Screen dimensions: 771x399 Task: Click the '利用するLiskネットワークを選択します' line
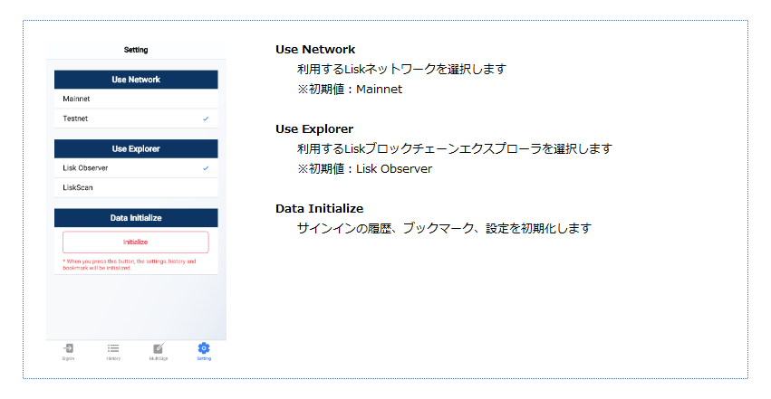click(401, 69)
